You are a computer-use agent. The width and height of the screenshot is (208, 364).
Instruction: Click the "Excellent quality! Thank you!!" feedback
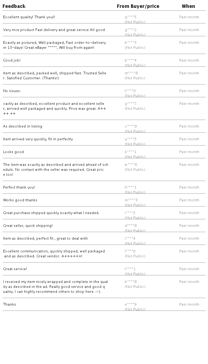click(x=29, y=17)
